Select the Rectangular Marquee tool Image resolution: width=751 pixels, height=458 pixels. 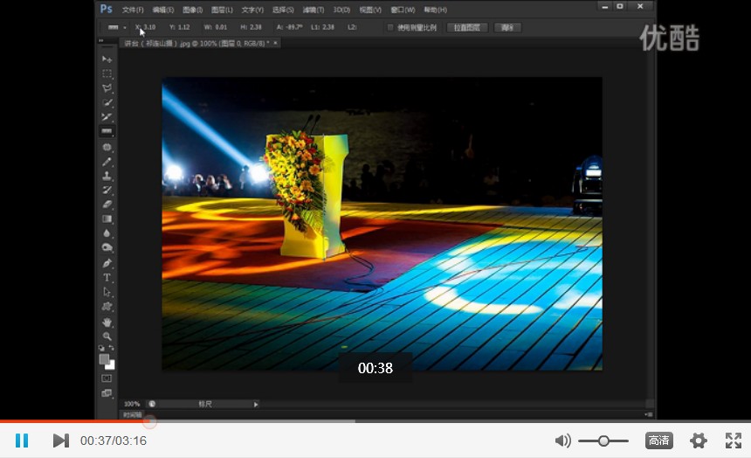click(107, 73)
